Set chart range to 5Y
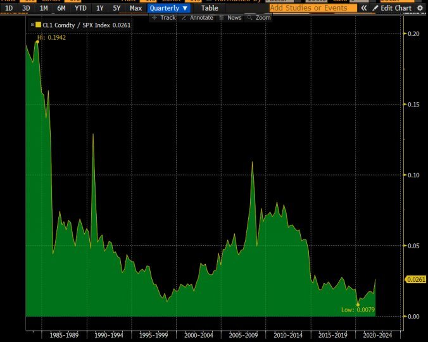The image size is (428, 342). tap(117, 8)
